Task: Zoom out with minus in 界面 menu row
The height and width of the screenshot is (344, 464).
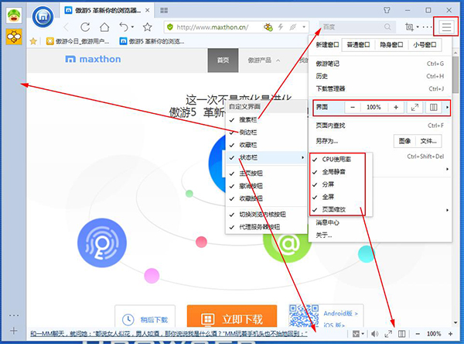Action: (x=353, y=108)
